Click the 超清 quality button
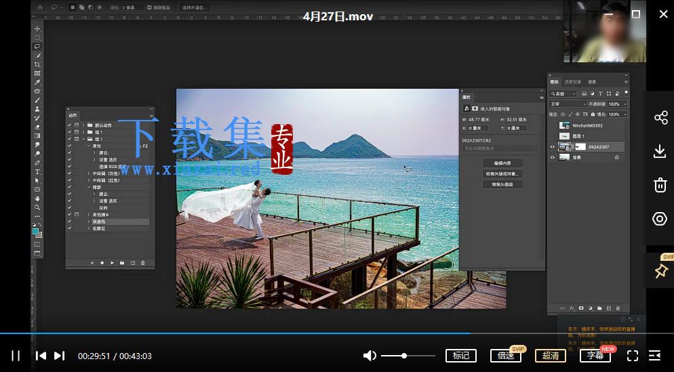This screenshot has width=674, height=372. tap(550, 356)
